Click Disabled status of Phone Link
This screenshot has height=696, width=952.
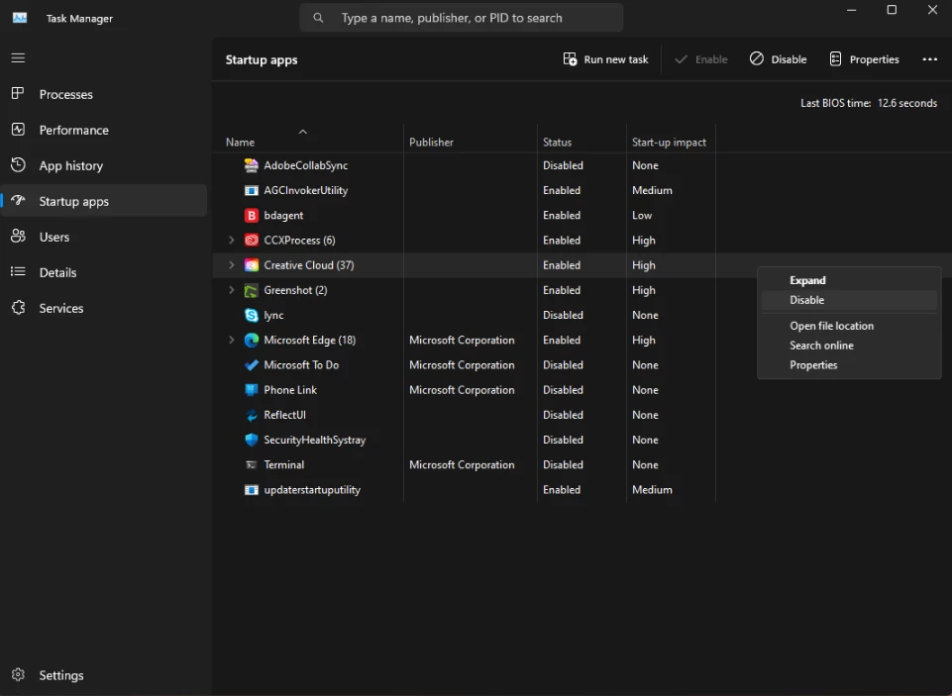[563, 389]
